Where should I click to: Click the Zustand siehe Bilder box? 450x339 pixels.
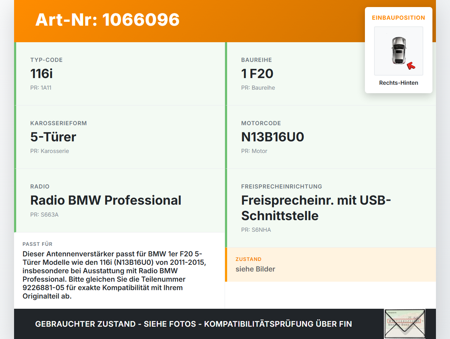pos(330,264)
